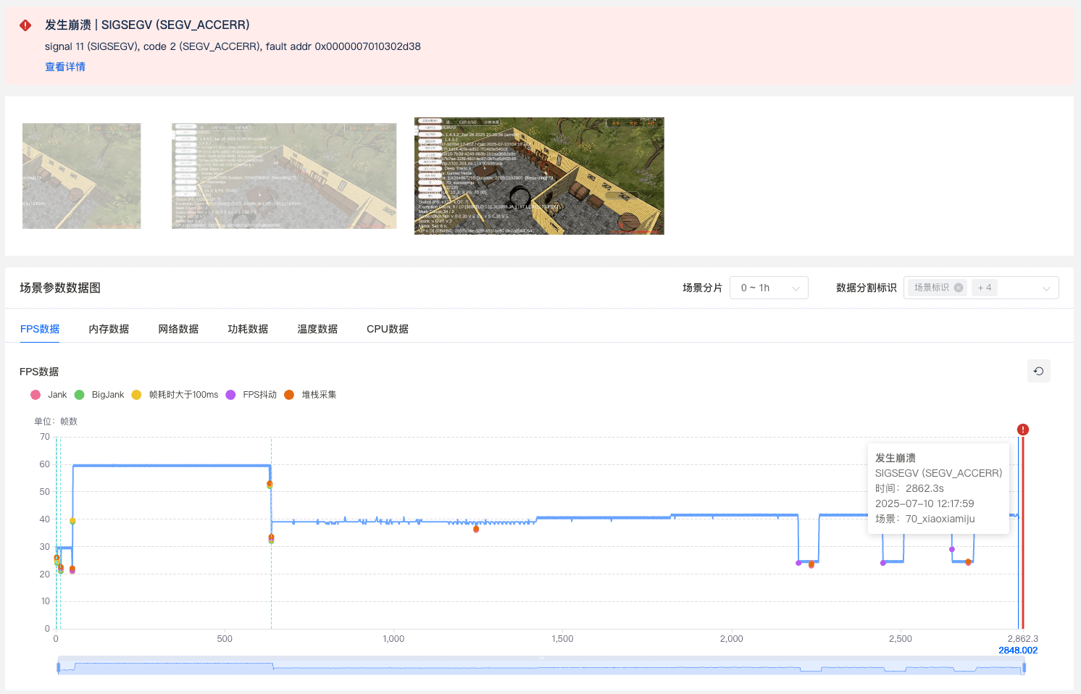Image resolution: width=1081 pixels, height=694 pixels.
Task: Toggle Jank legend series
Action: click(x=49, y=395)
